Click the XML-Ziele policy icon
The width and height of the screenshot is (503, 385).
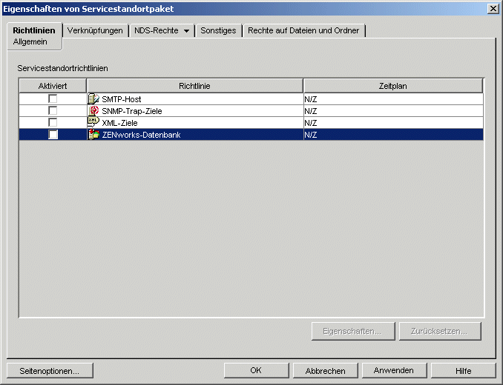[93, 122]
